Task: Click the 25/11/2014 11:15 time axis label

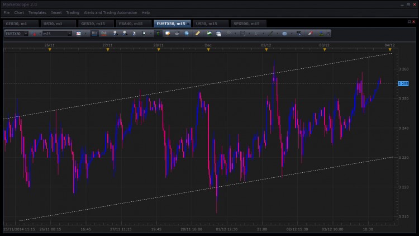Action: click(19, 229)
